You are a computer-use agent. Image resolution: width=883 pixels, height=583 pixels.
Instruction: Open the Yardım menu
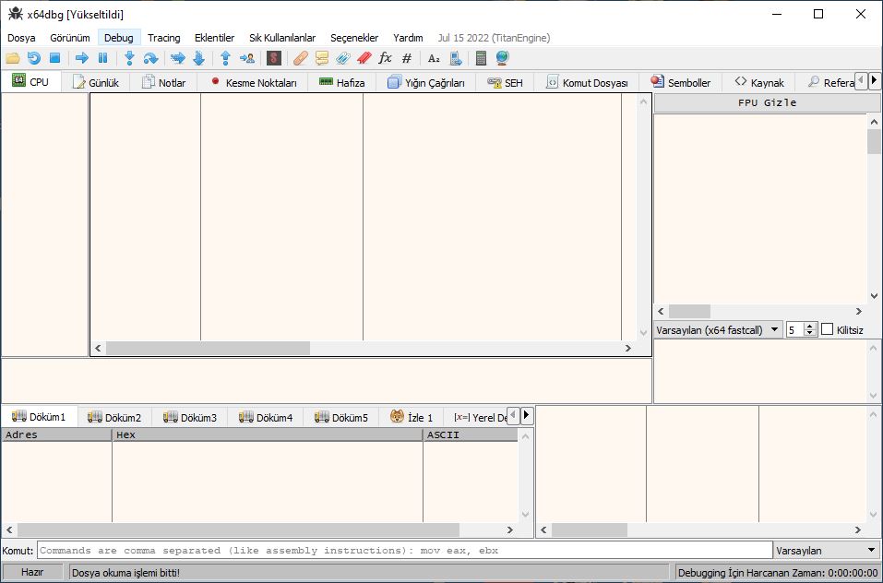click(408, 38)
